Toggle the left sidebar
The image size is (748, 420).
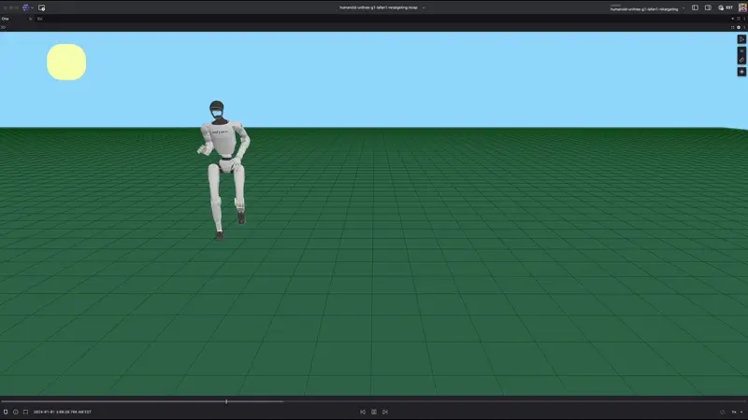click(x=695, y=7)
